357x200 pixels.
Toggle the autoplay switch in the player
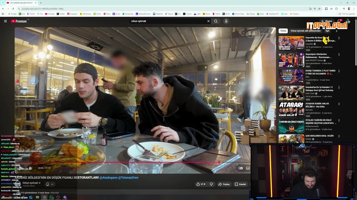[x=241, y=168]
